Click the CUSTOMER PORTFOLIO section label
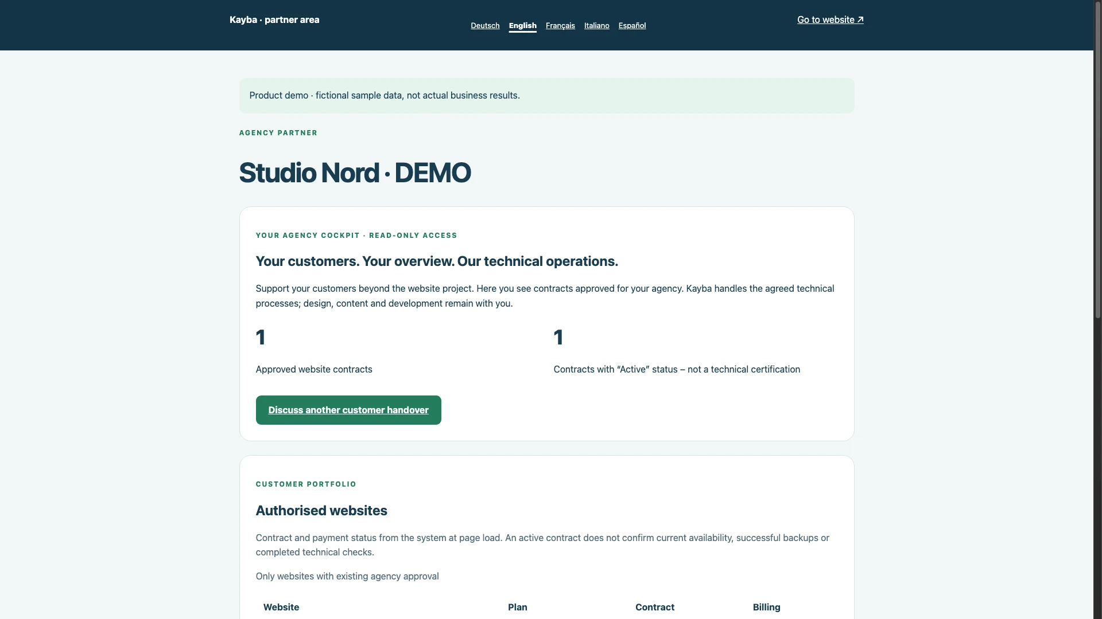 point(306,484)
